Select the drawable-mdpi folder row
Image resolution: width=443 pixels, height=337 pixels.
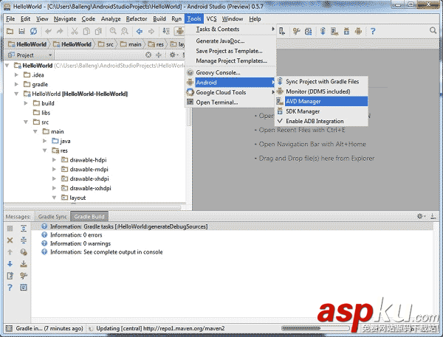click(84, 170)
